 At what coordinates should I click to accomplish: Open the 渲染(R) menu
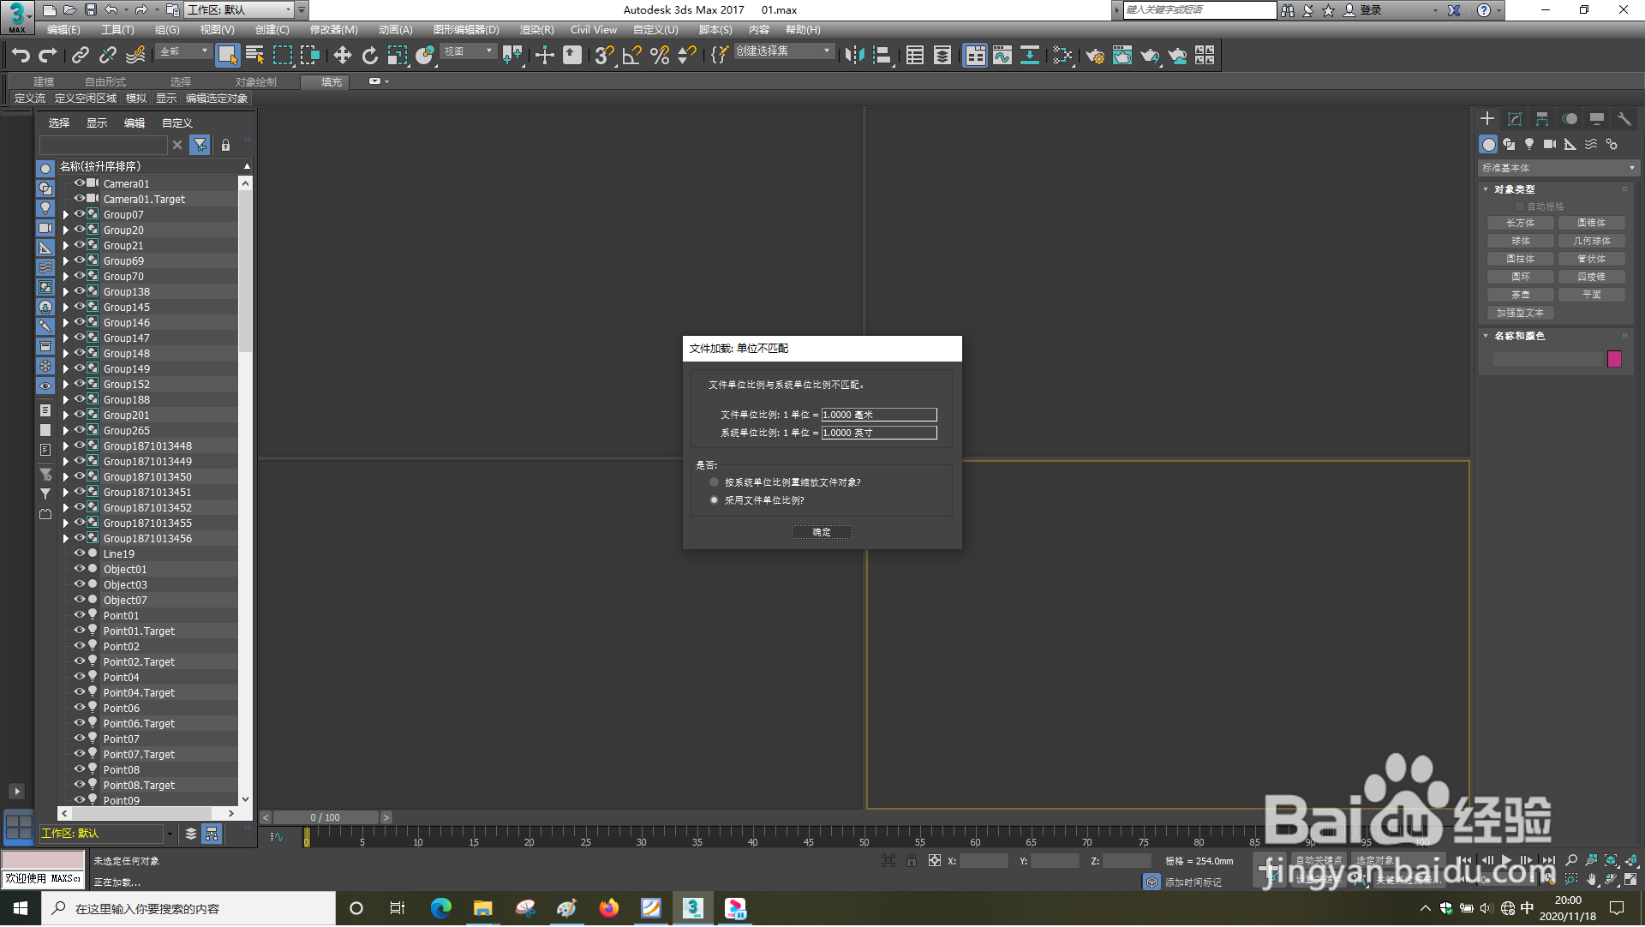(x=536, y=30)
